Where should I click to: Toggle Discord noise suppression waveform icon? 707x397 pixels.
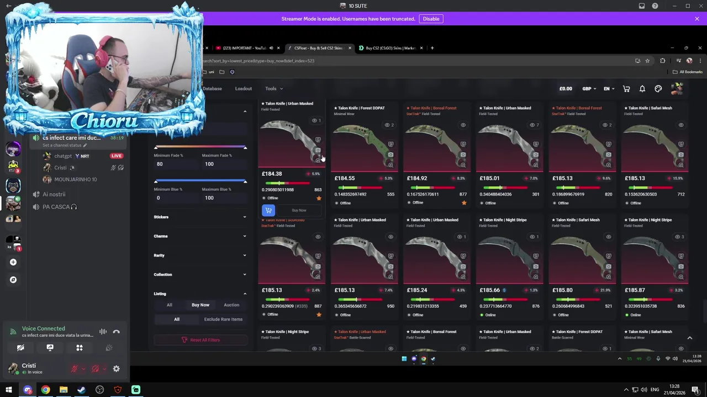tap(103, 332)
